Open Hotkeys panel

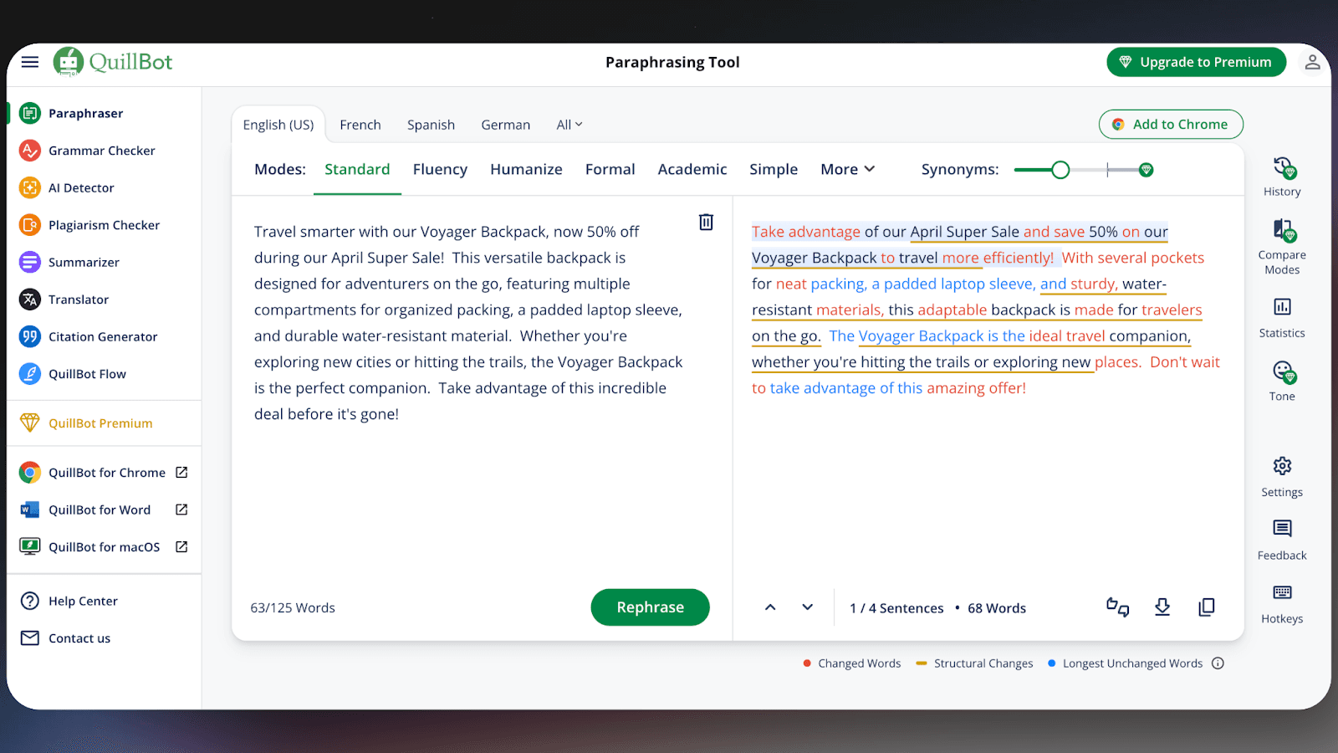(1282, 604)
